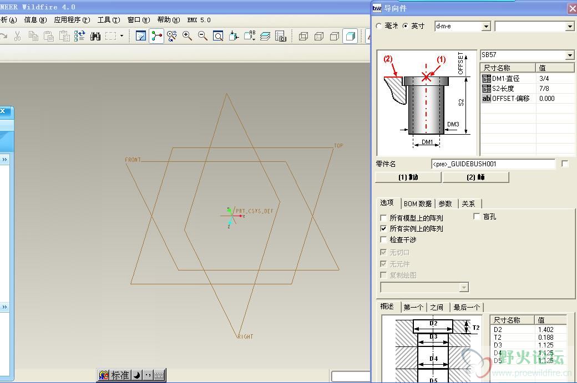577x383 pixels.
Task: Open the 窗口(W) menu
Action: coord(139,20)
